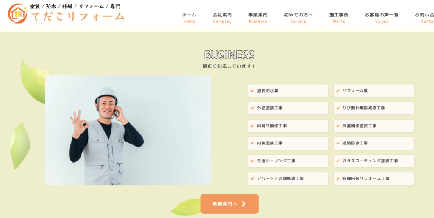Image resolution: width=434 pixels, height=218 pixels.
Task: Select the ひび割れ爆裂補修工事 item
Action: pos(374,108)
